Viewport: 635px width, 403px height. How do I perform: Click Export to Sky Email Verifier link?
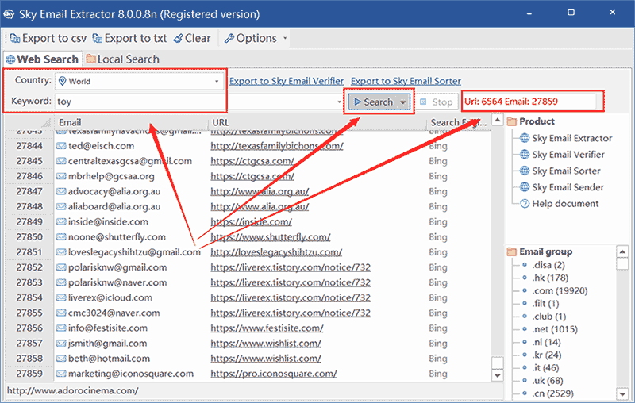(x=286, y=81)
